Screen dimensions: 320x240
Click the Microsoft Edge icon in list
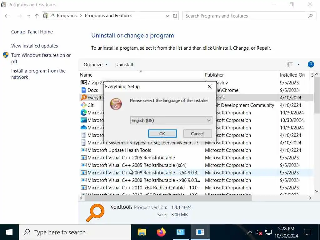pos(84,112)
